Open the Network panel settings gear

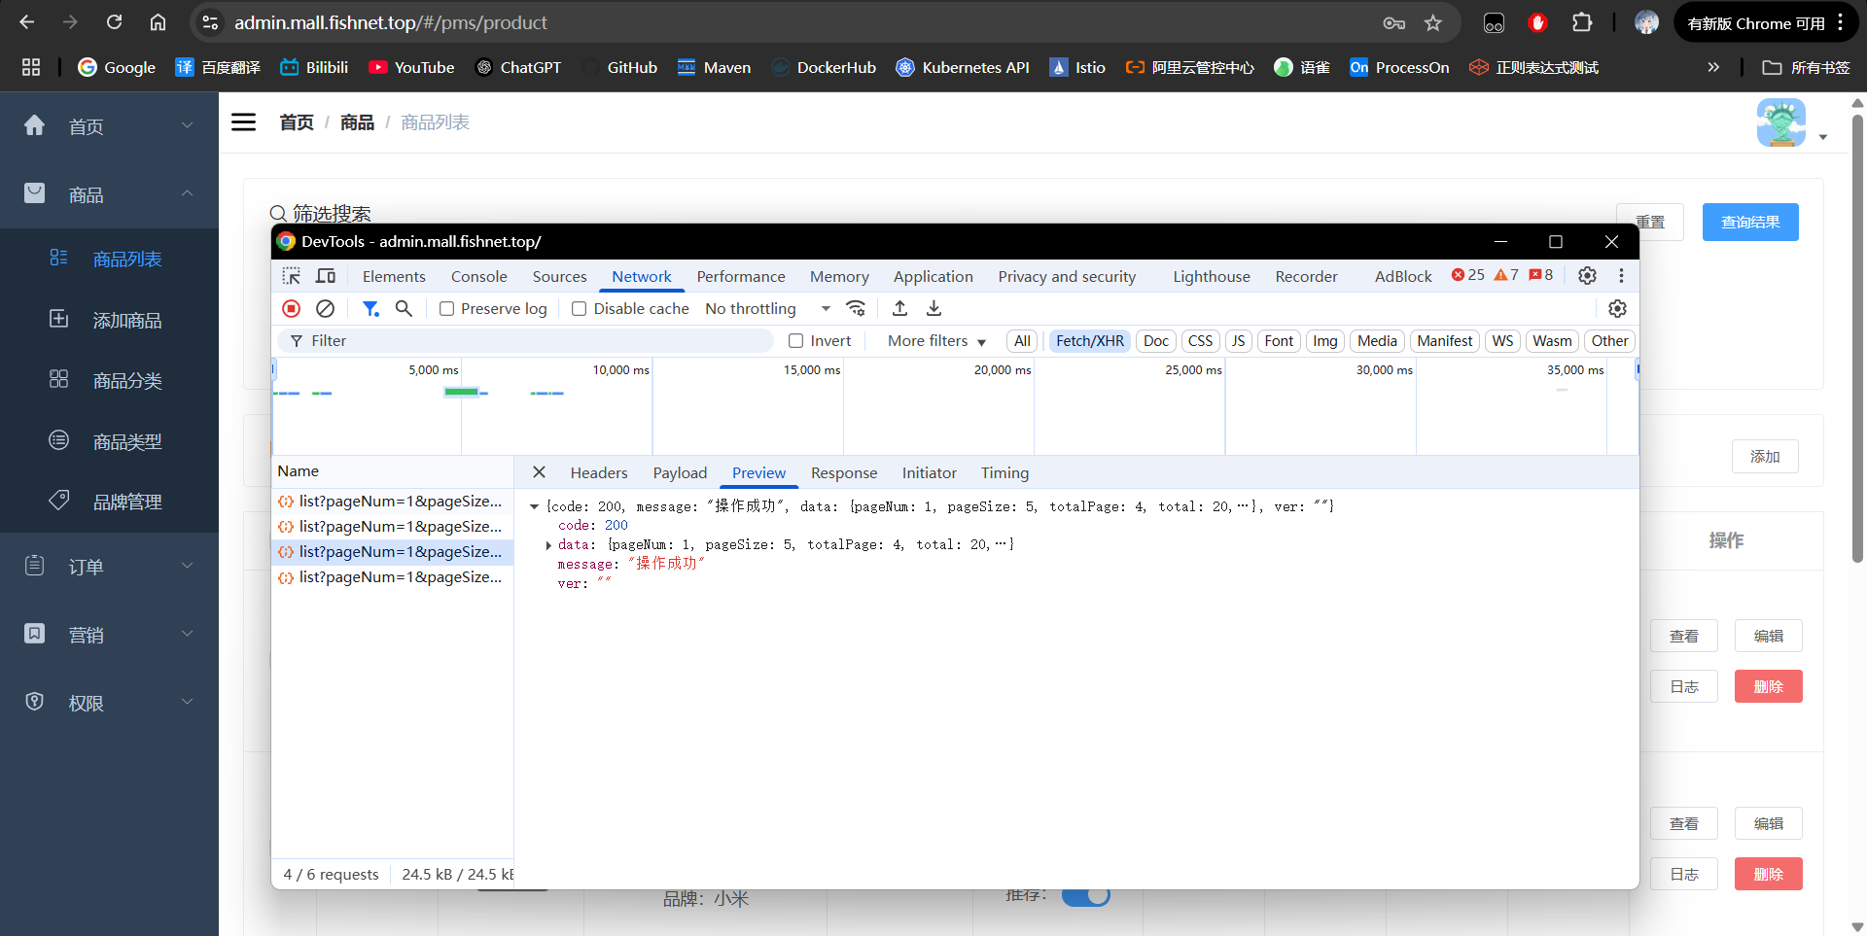point(1617,308)
